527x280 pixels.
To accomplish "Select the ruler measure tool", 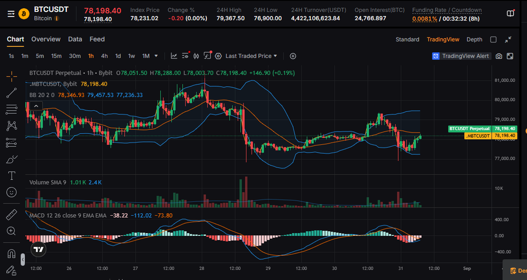I will (x=11, y=215).
